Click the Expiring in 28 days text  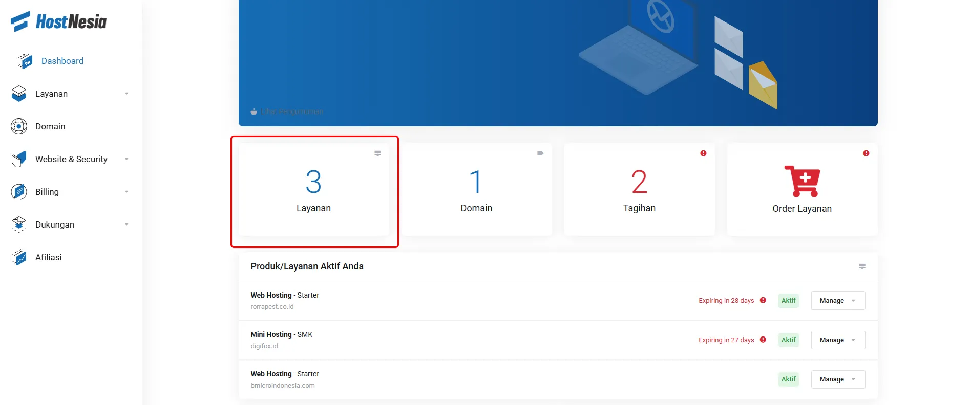click(x=726, y=301)
